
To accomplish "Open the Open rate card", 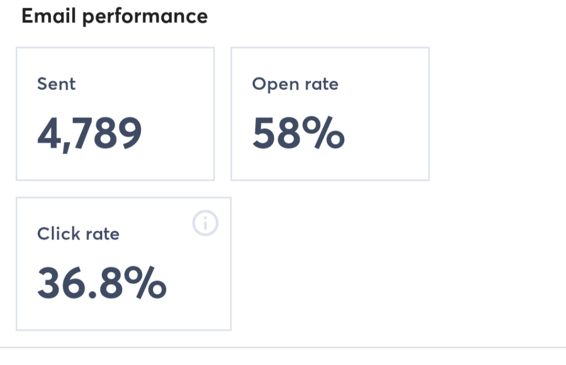I will click(330, 113).
